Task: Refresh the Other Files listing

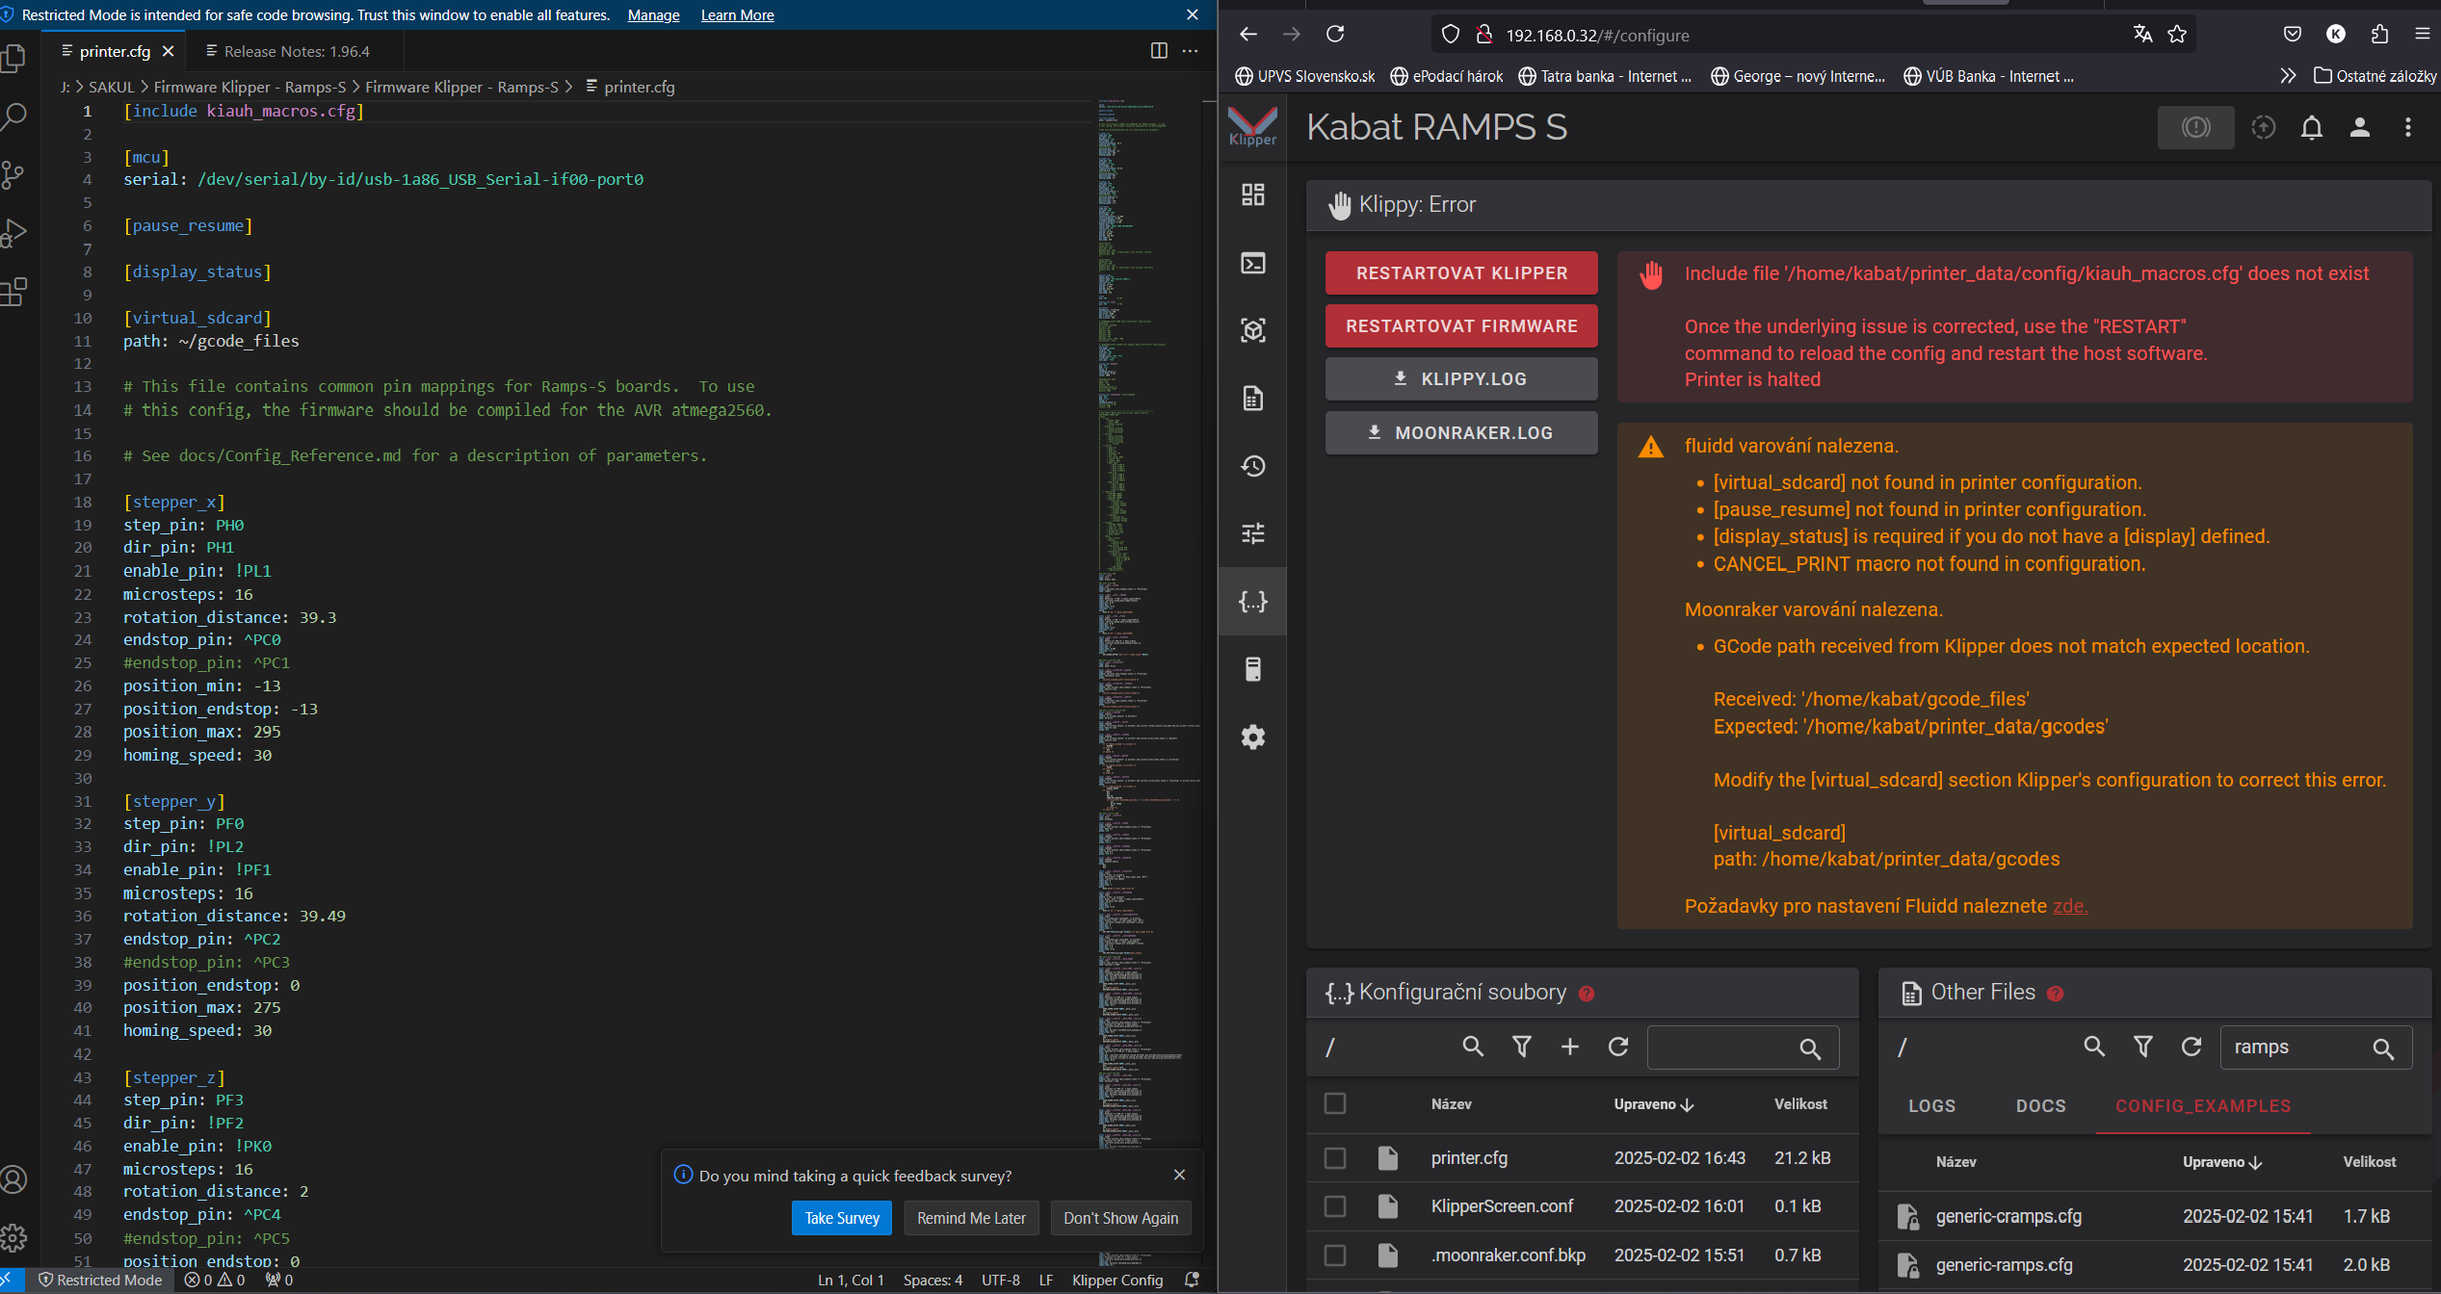Action: coord(2191,1047)
